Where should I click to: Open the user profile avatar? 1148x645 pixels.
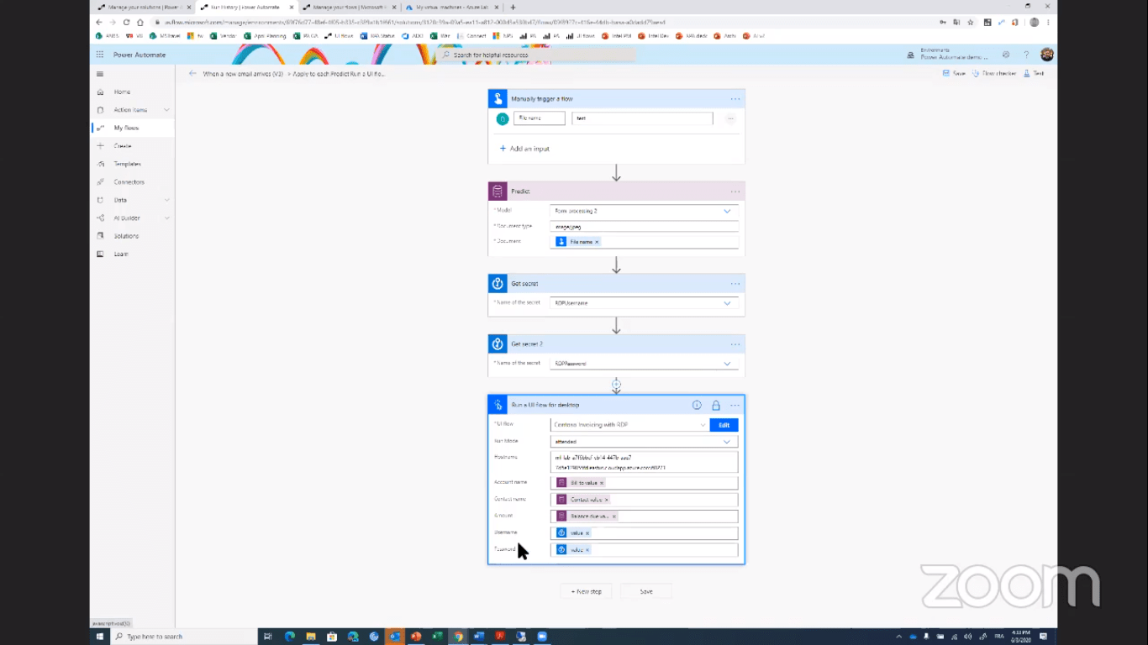(1046, 55)
